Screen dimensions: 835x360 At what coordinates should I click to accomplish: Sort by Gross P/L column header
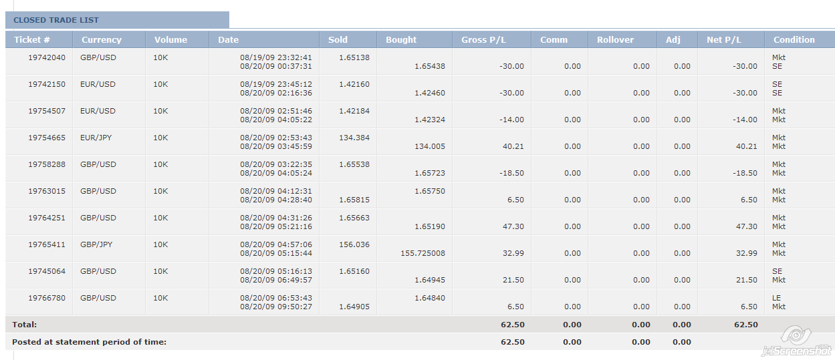click(483, 40)
